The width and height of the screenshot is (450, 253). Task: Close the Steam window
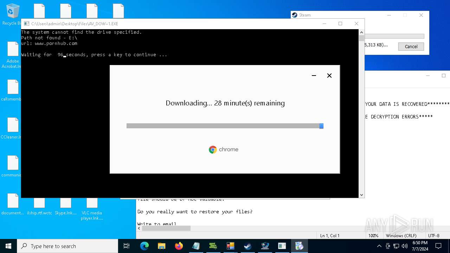tap(421, 15)
